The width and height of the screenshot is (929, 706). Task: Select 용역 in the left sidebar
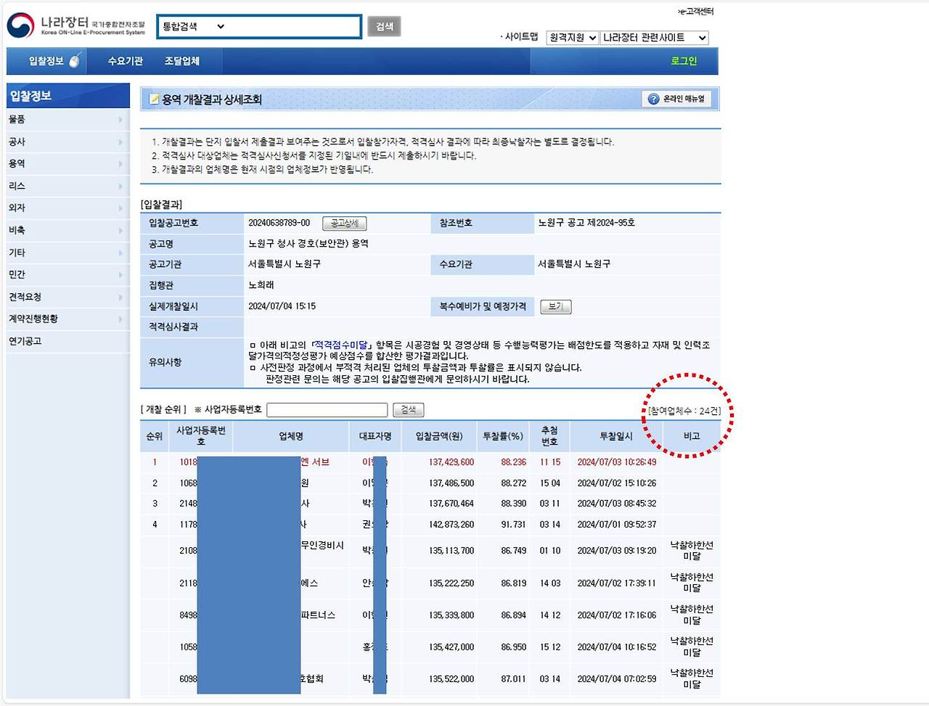click(16, 163)
